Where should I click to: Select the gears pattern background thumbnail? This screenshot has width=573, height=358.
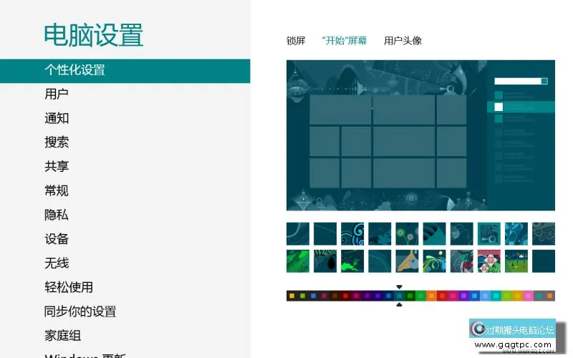[543, 233]
